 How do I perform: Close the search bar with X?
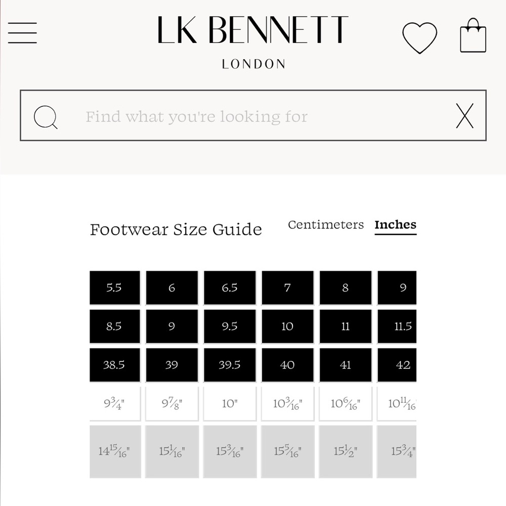[x=465, y=116]
